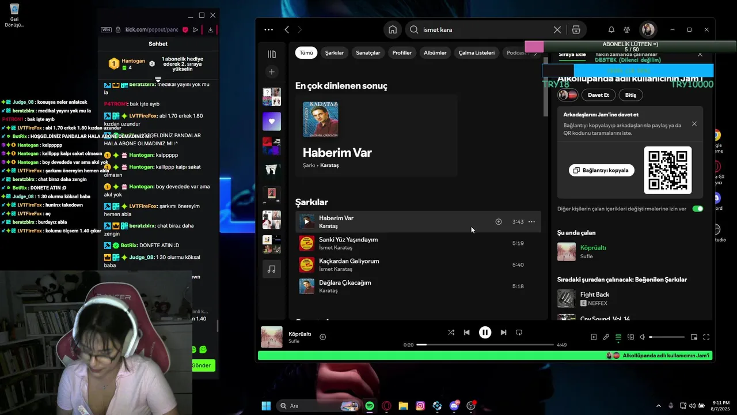The image size is (737, 415).
Task: Click Gönder in the Kick chat window
Action: pyautogui.click(x=202, y=365)
